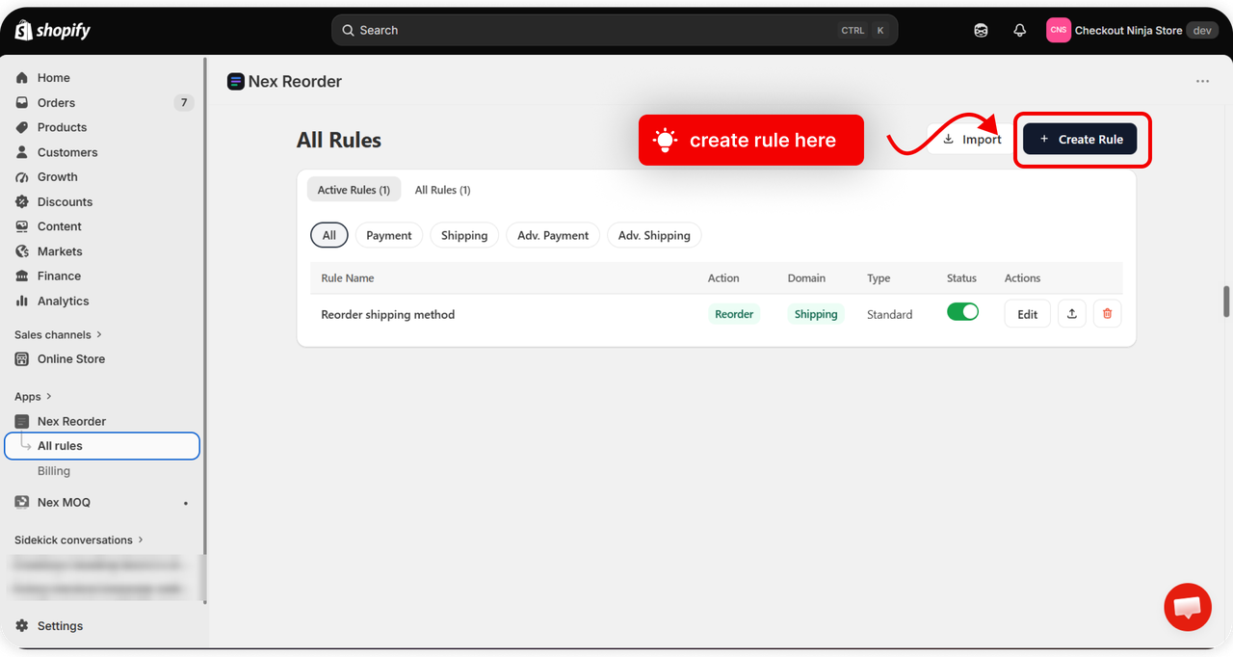Click the Home house icon

tap(22, 78)
